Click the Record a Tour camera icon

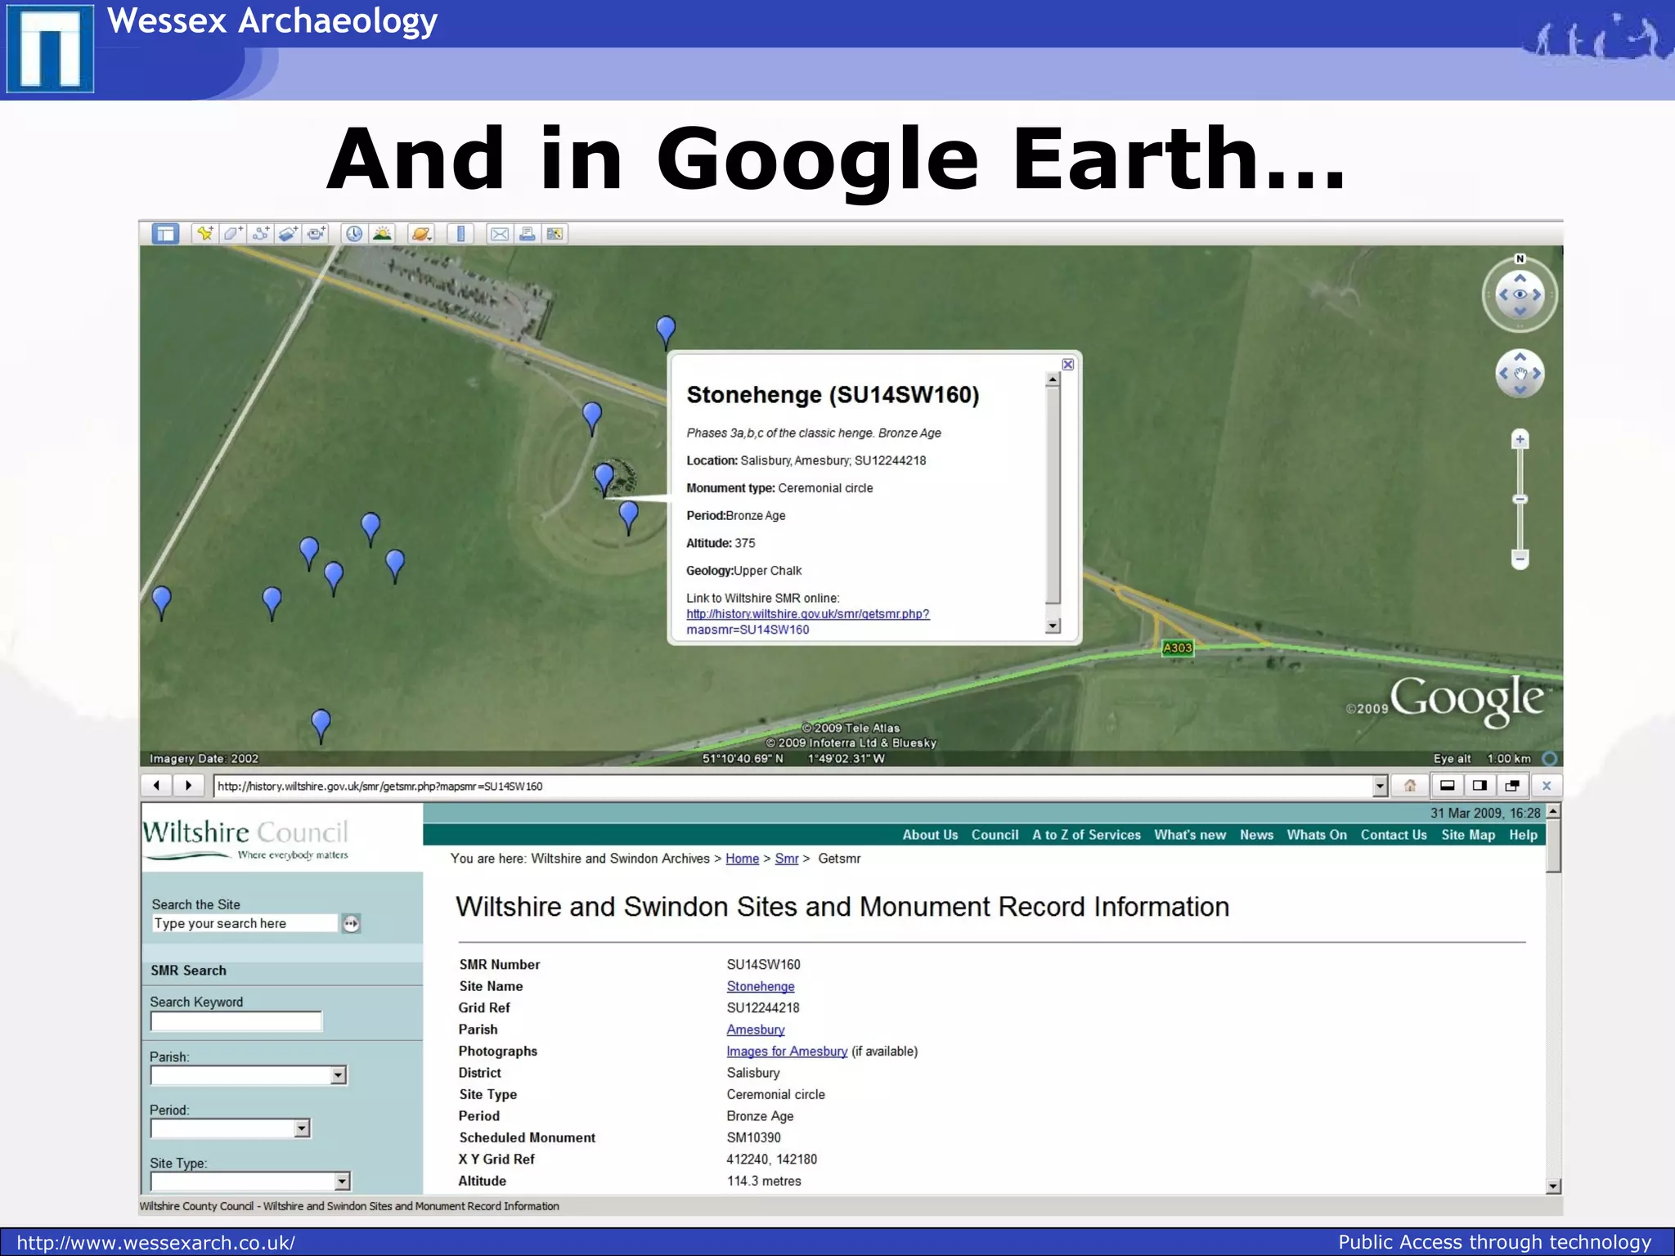[316, 234]
